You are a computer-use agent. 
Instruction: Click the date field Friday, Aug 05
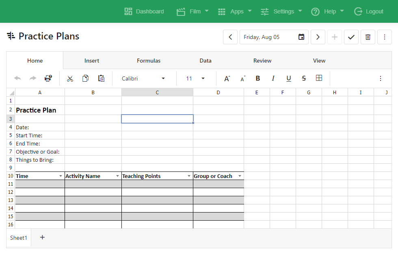coord(268,37)
